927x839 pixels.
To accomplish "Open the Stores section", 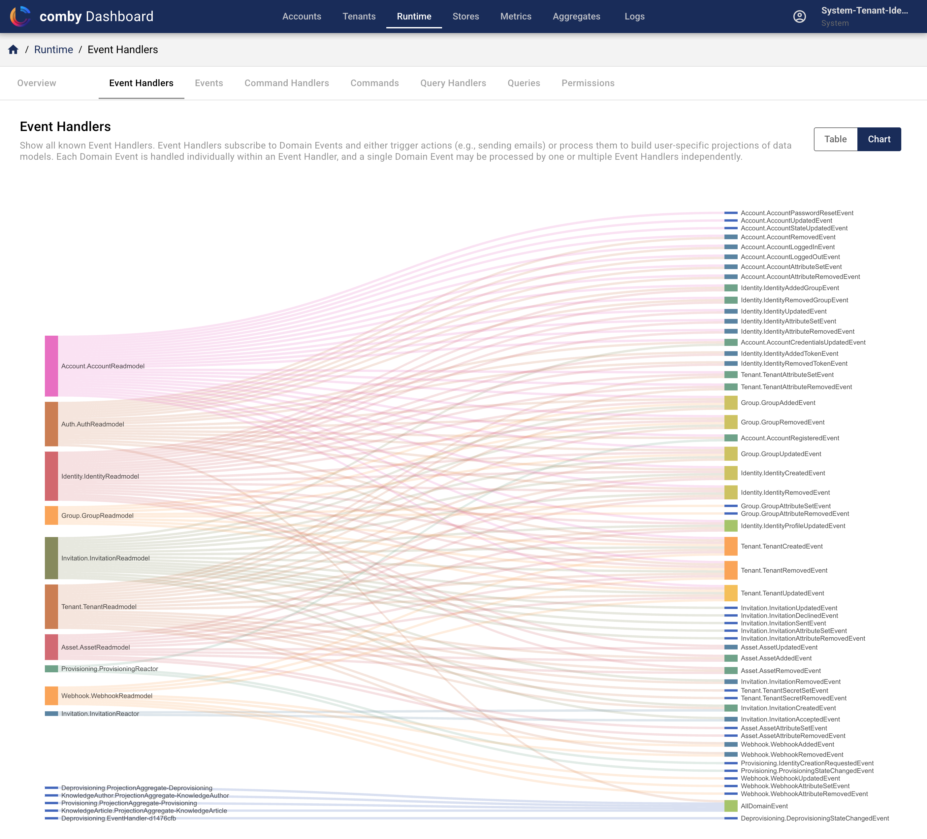I will (466, 16).
